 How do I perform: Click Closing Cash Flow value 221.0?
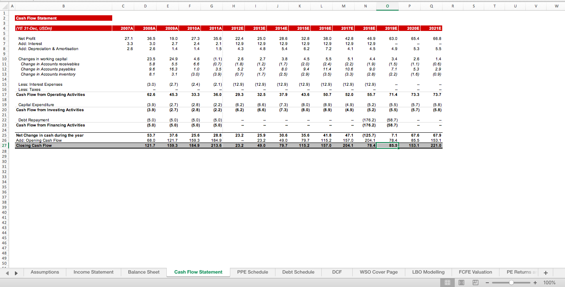(x=436, y=146)
